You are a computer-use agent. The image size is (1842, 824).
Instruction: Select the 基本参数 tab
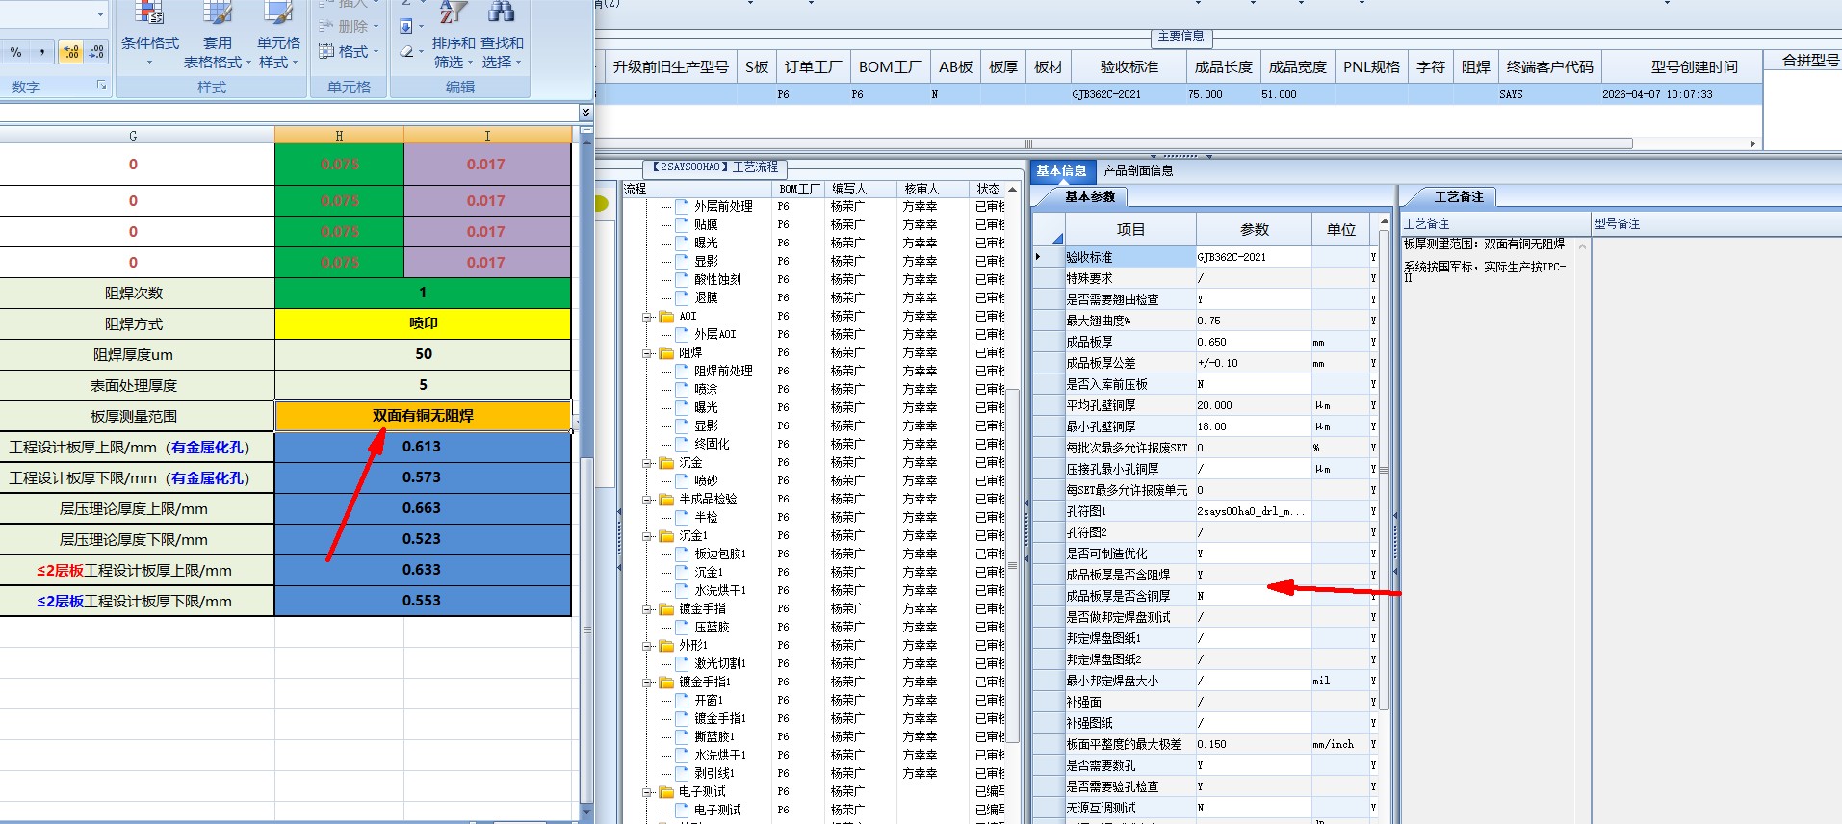(x=1089, y=196)
